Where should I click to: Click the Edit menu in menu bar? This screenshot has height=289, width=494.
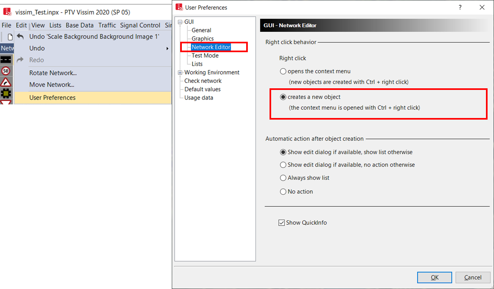(21, 25)
